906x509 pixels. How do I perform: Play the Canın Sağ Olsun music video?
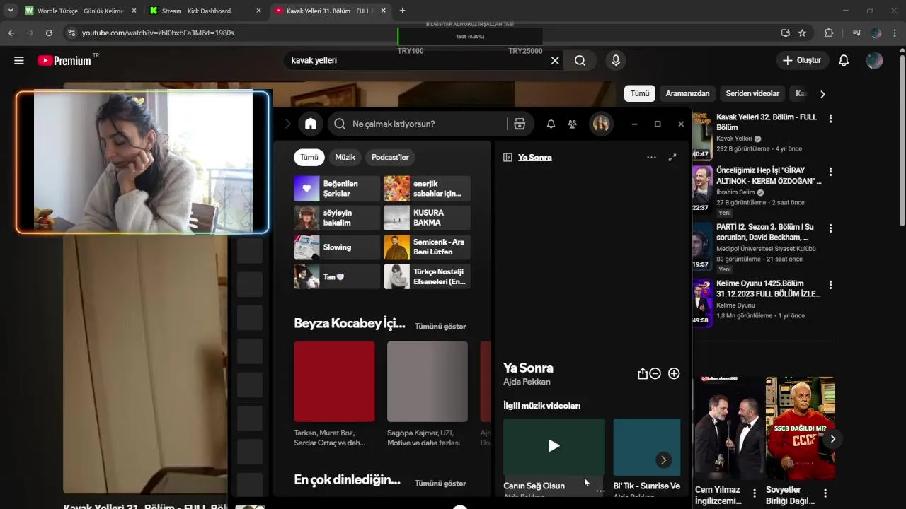tap(554, 445)
